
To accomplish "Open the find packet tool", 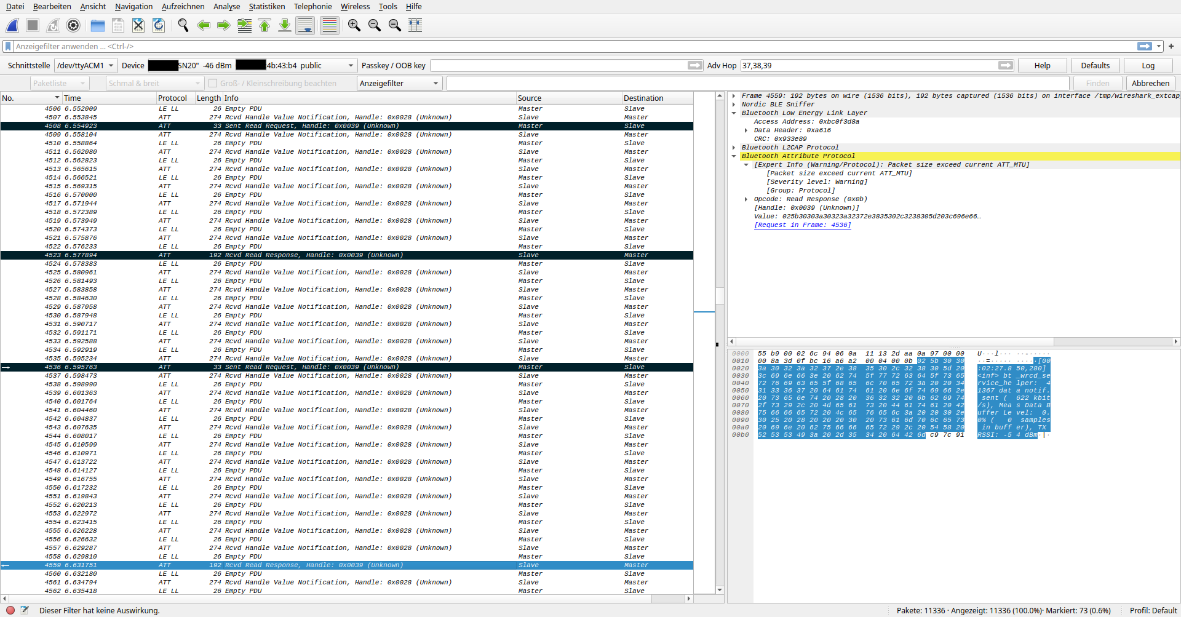I will [x=183, y=25].
